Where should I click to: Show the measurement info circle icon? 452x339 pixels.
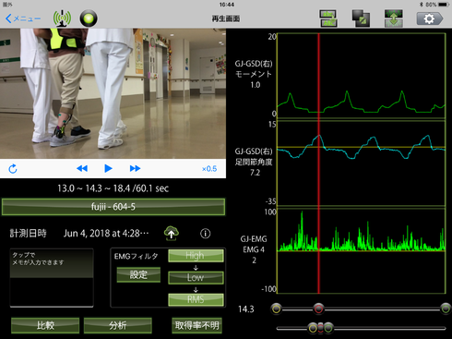tap(206, 234)
